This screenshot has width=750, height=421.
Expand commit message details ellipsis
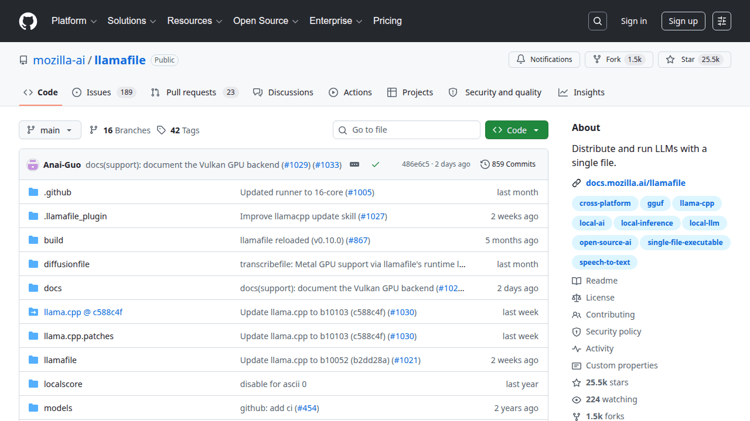354,165
